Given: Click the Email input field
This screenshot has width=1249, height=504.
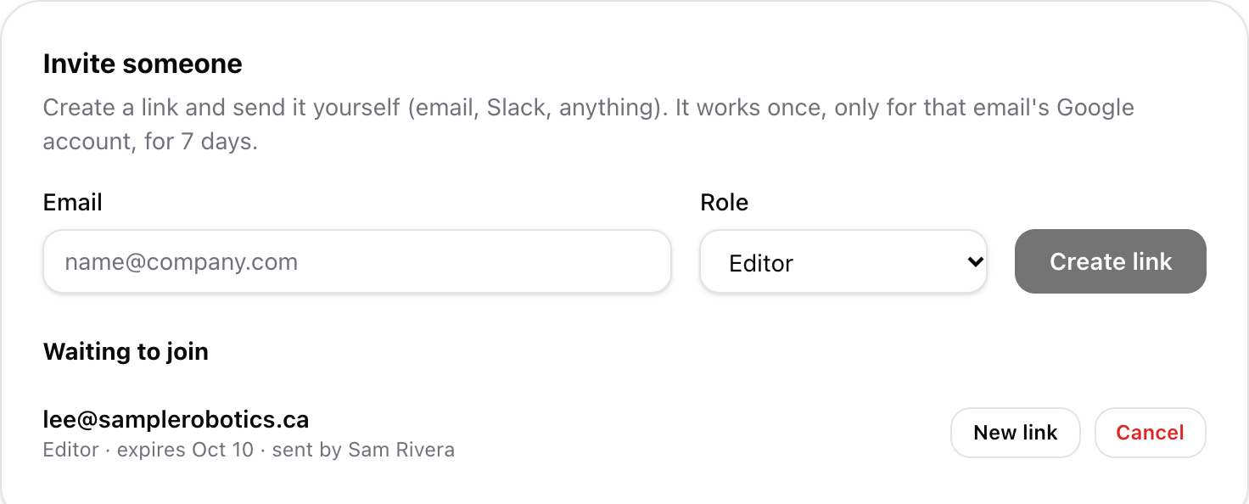Looking at the screenshot, I should coord(357,261).
